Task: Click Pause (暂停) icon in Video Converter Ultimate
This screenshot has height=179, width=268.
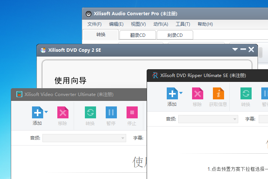Action: [111, 112]
